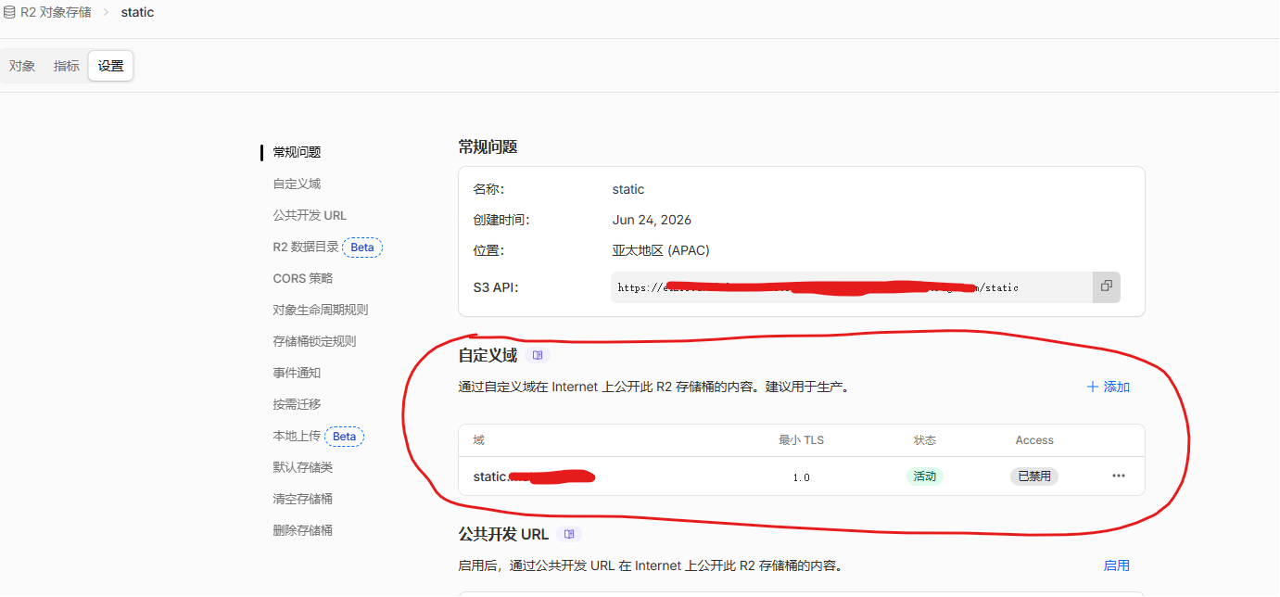Screen dimensions: 1280x597
Task: Click the 域 column header
Action: pyautogui.click(x=478, y=440)
